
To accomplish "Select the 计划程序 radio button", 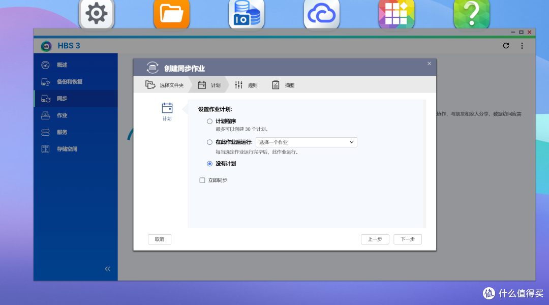I will pyautogui.click(x=209, y=121).
